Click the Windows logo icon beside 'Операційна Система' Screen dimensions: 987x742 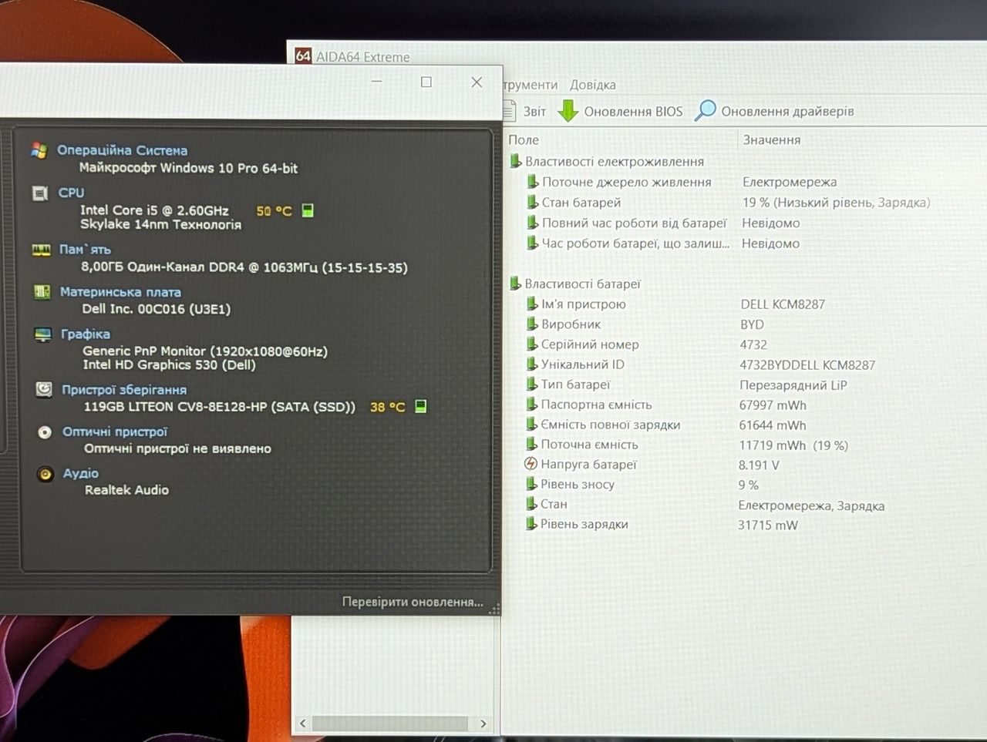tap(39, 150)
